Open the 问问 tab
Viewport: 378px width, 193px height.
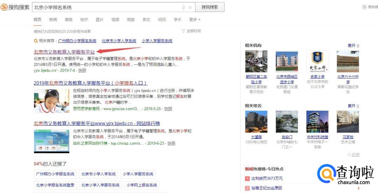point(162,20)
